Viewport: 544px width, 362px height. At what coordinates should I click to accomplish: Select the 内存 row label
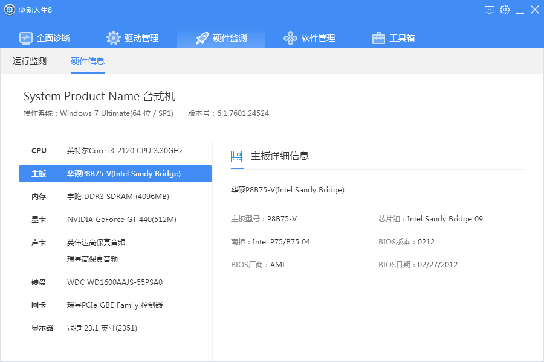[39, 197]
